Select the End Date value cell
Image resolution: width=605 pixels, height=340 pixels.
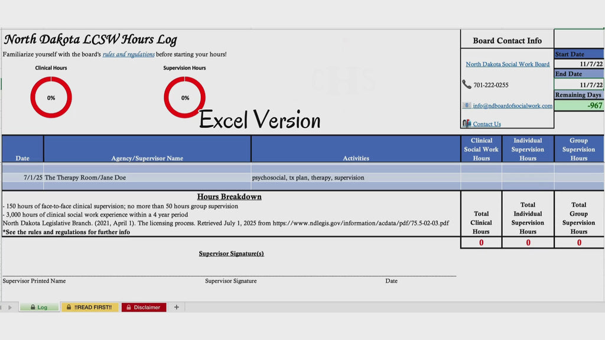point(579,84)
